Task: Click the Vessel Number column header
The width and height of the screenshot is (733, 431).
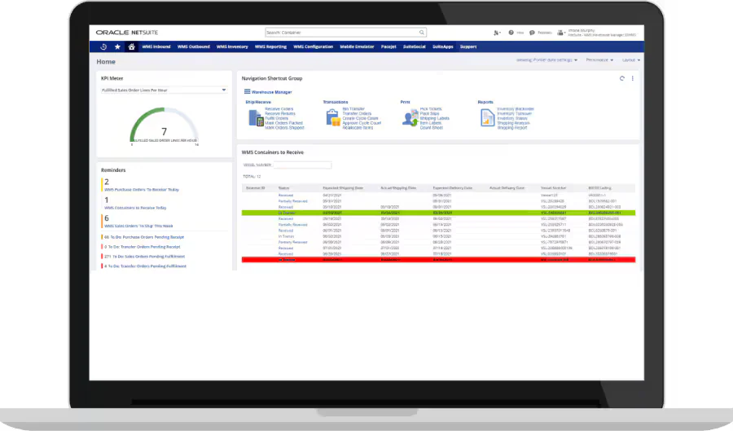Action: (x=554, y=188)
